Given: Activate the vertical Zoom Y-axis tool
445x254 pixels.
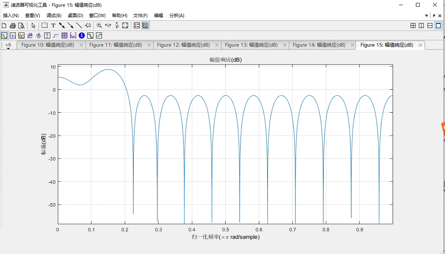Looking at the screenshot, I should coord(117,25).
